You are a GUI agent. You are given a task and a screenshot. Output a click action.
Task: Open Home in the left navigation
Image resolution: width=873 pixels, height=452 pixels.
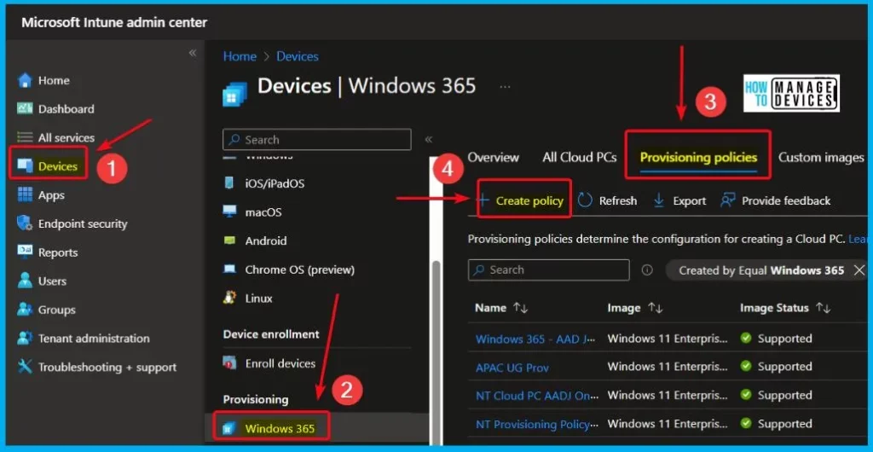(43, 80)
